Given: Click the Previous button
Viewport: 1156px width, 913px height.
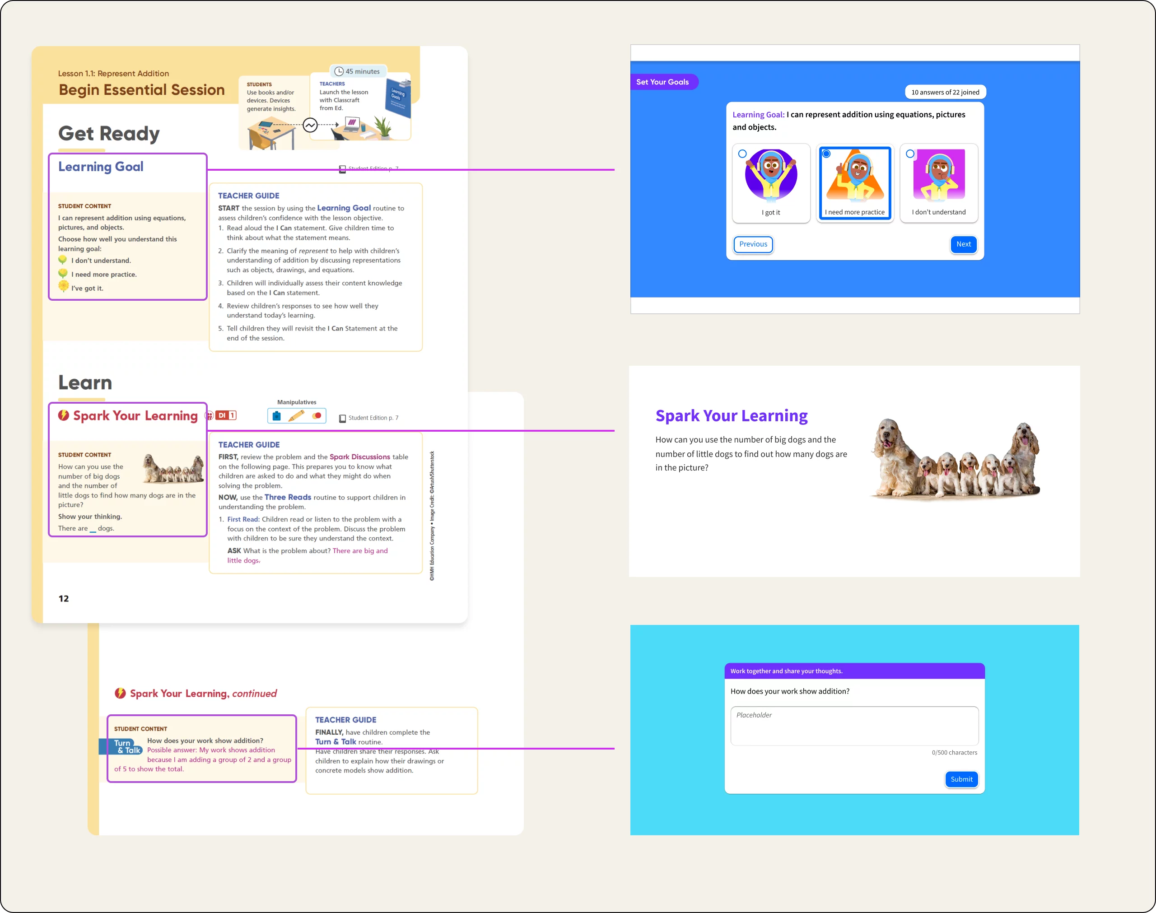Looking at the screenshot, I should [752, 244].
